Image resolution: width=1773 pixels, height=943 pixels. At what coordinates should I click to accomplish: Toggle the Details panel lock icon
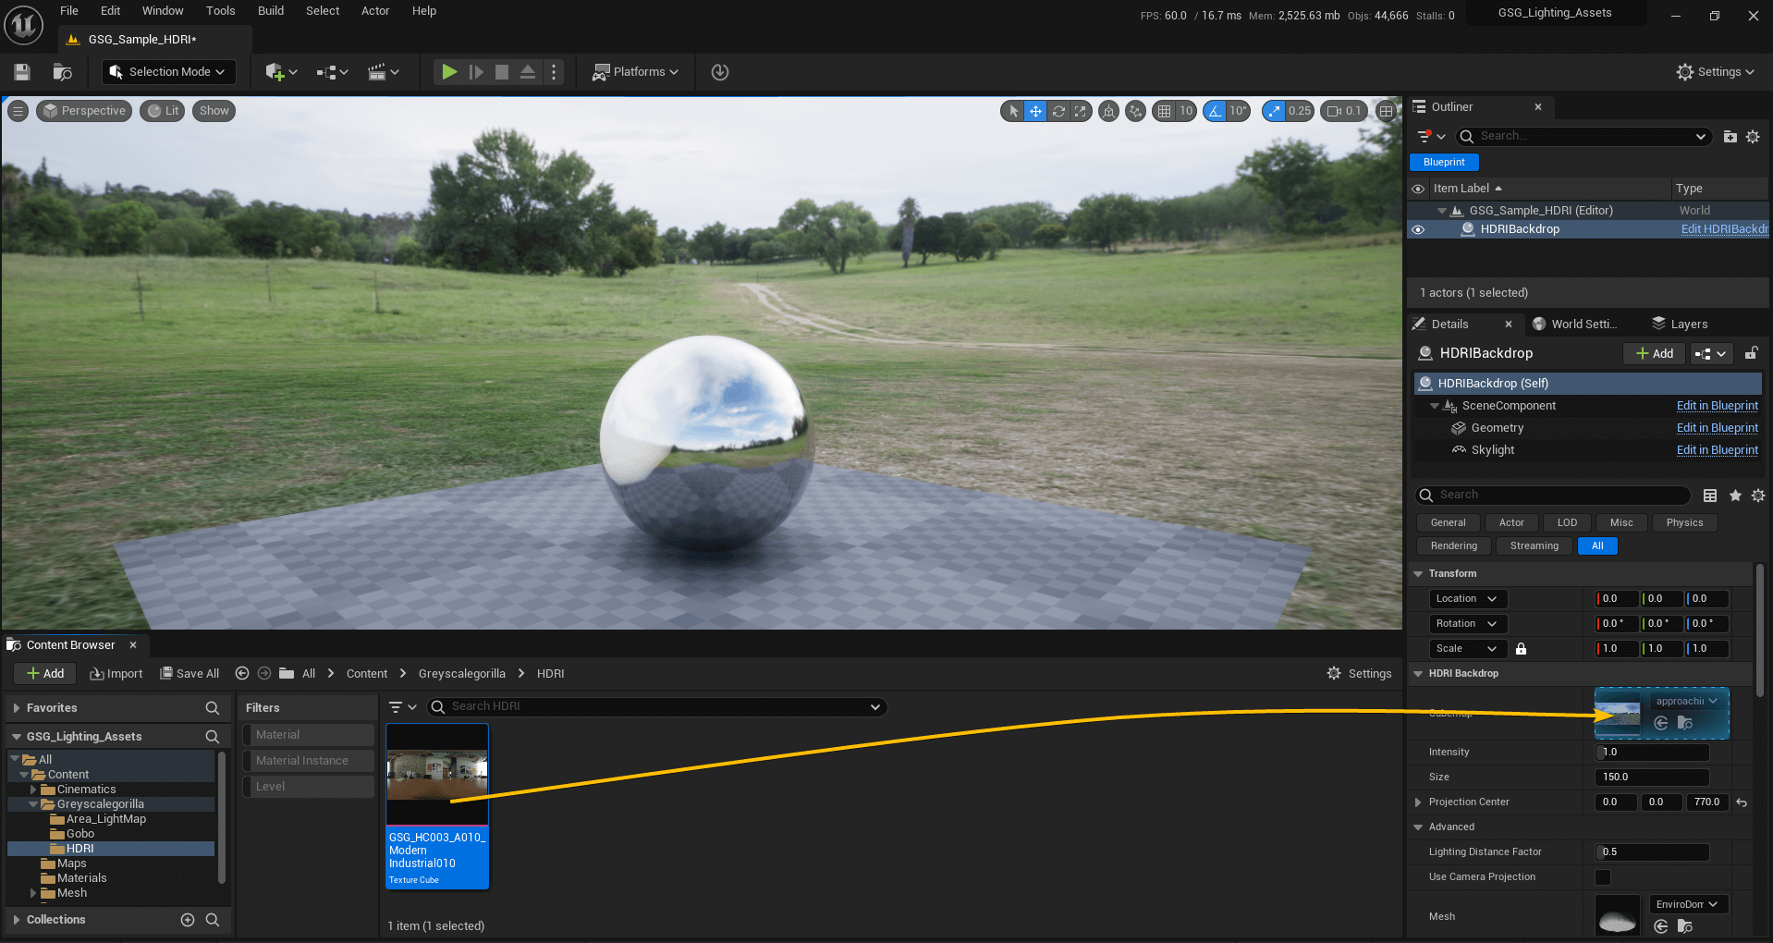[1751, 353]
